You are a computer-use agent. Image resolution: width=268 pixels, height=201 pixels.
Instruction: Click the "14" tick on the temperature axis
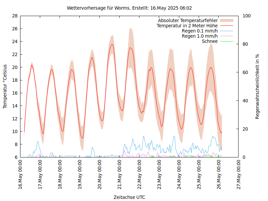point(15,106)
